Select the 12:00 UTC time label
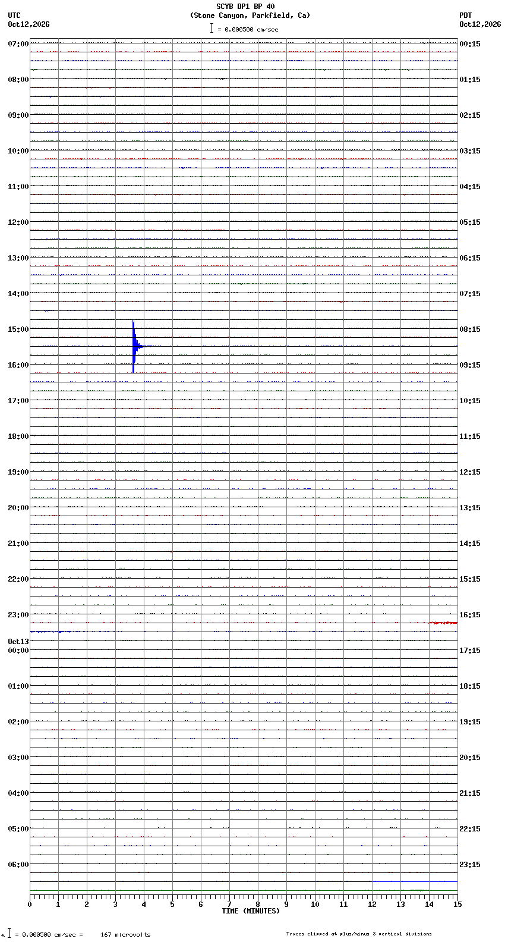The image size is (505, 942). [x=18, y=222]
